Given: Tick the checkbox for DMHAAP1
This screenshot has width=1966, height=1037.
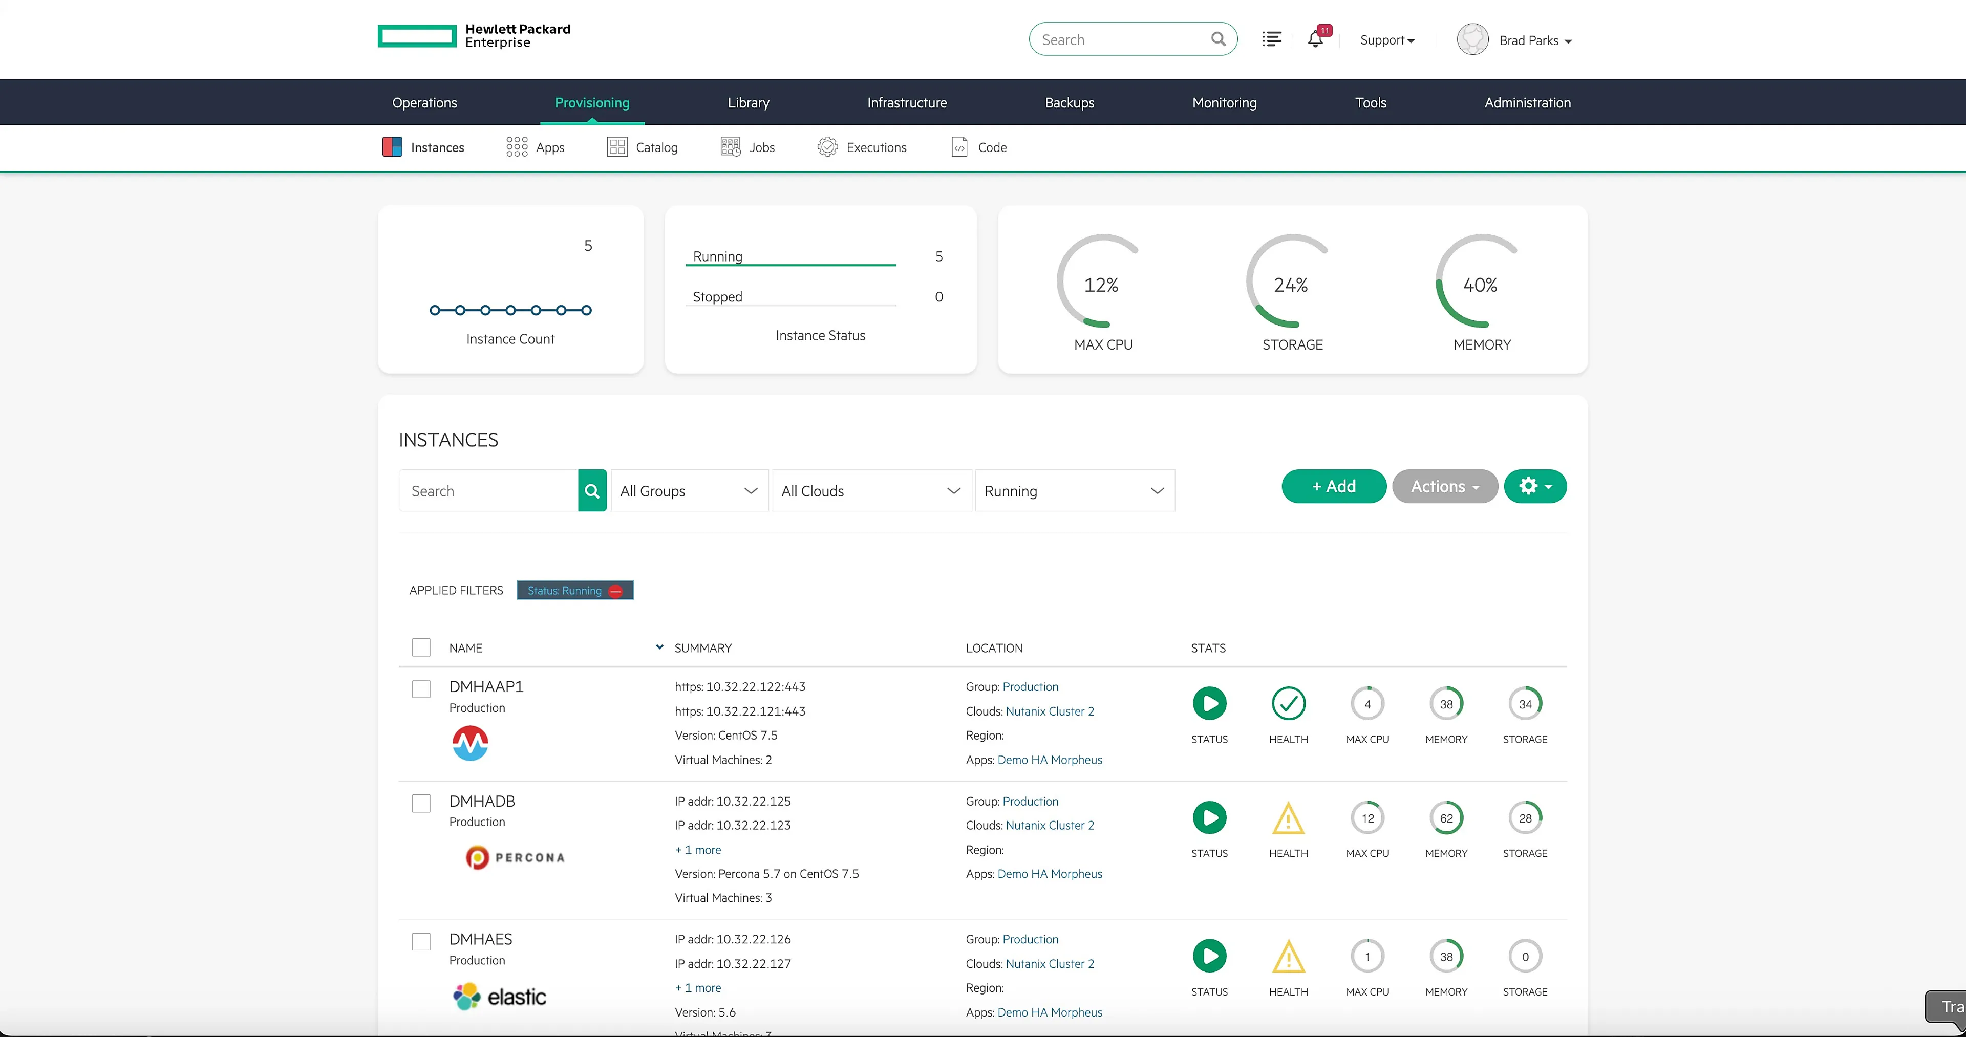Looking at the screenshot, I should pos(421,689).
